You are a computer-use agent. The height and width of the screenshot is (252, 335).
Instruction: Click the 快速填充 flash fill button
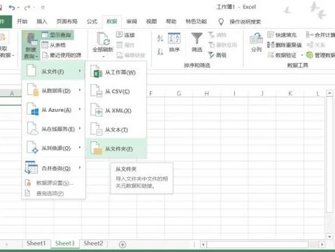[x=282, y=35]
